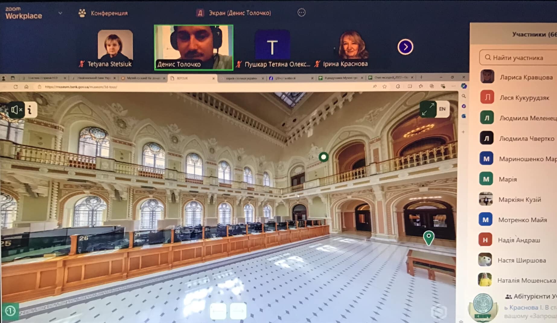
Task: Open the Конференция menu item
Action: [x=103, y=13]
